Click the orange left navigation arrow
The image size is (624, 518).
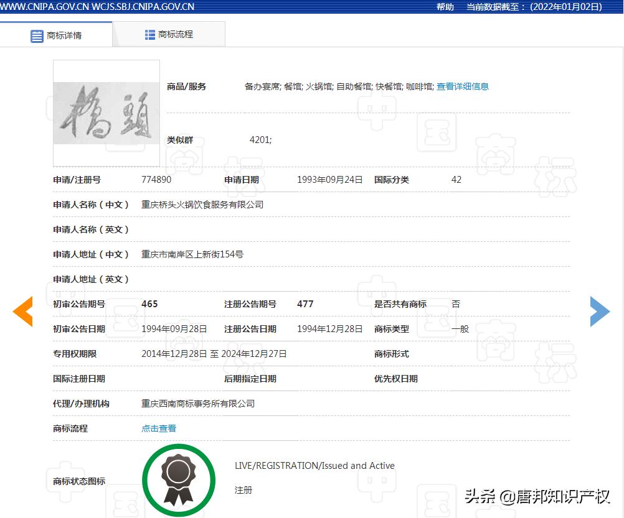click(x=22, y=312)
